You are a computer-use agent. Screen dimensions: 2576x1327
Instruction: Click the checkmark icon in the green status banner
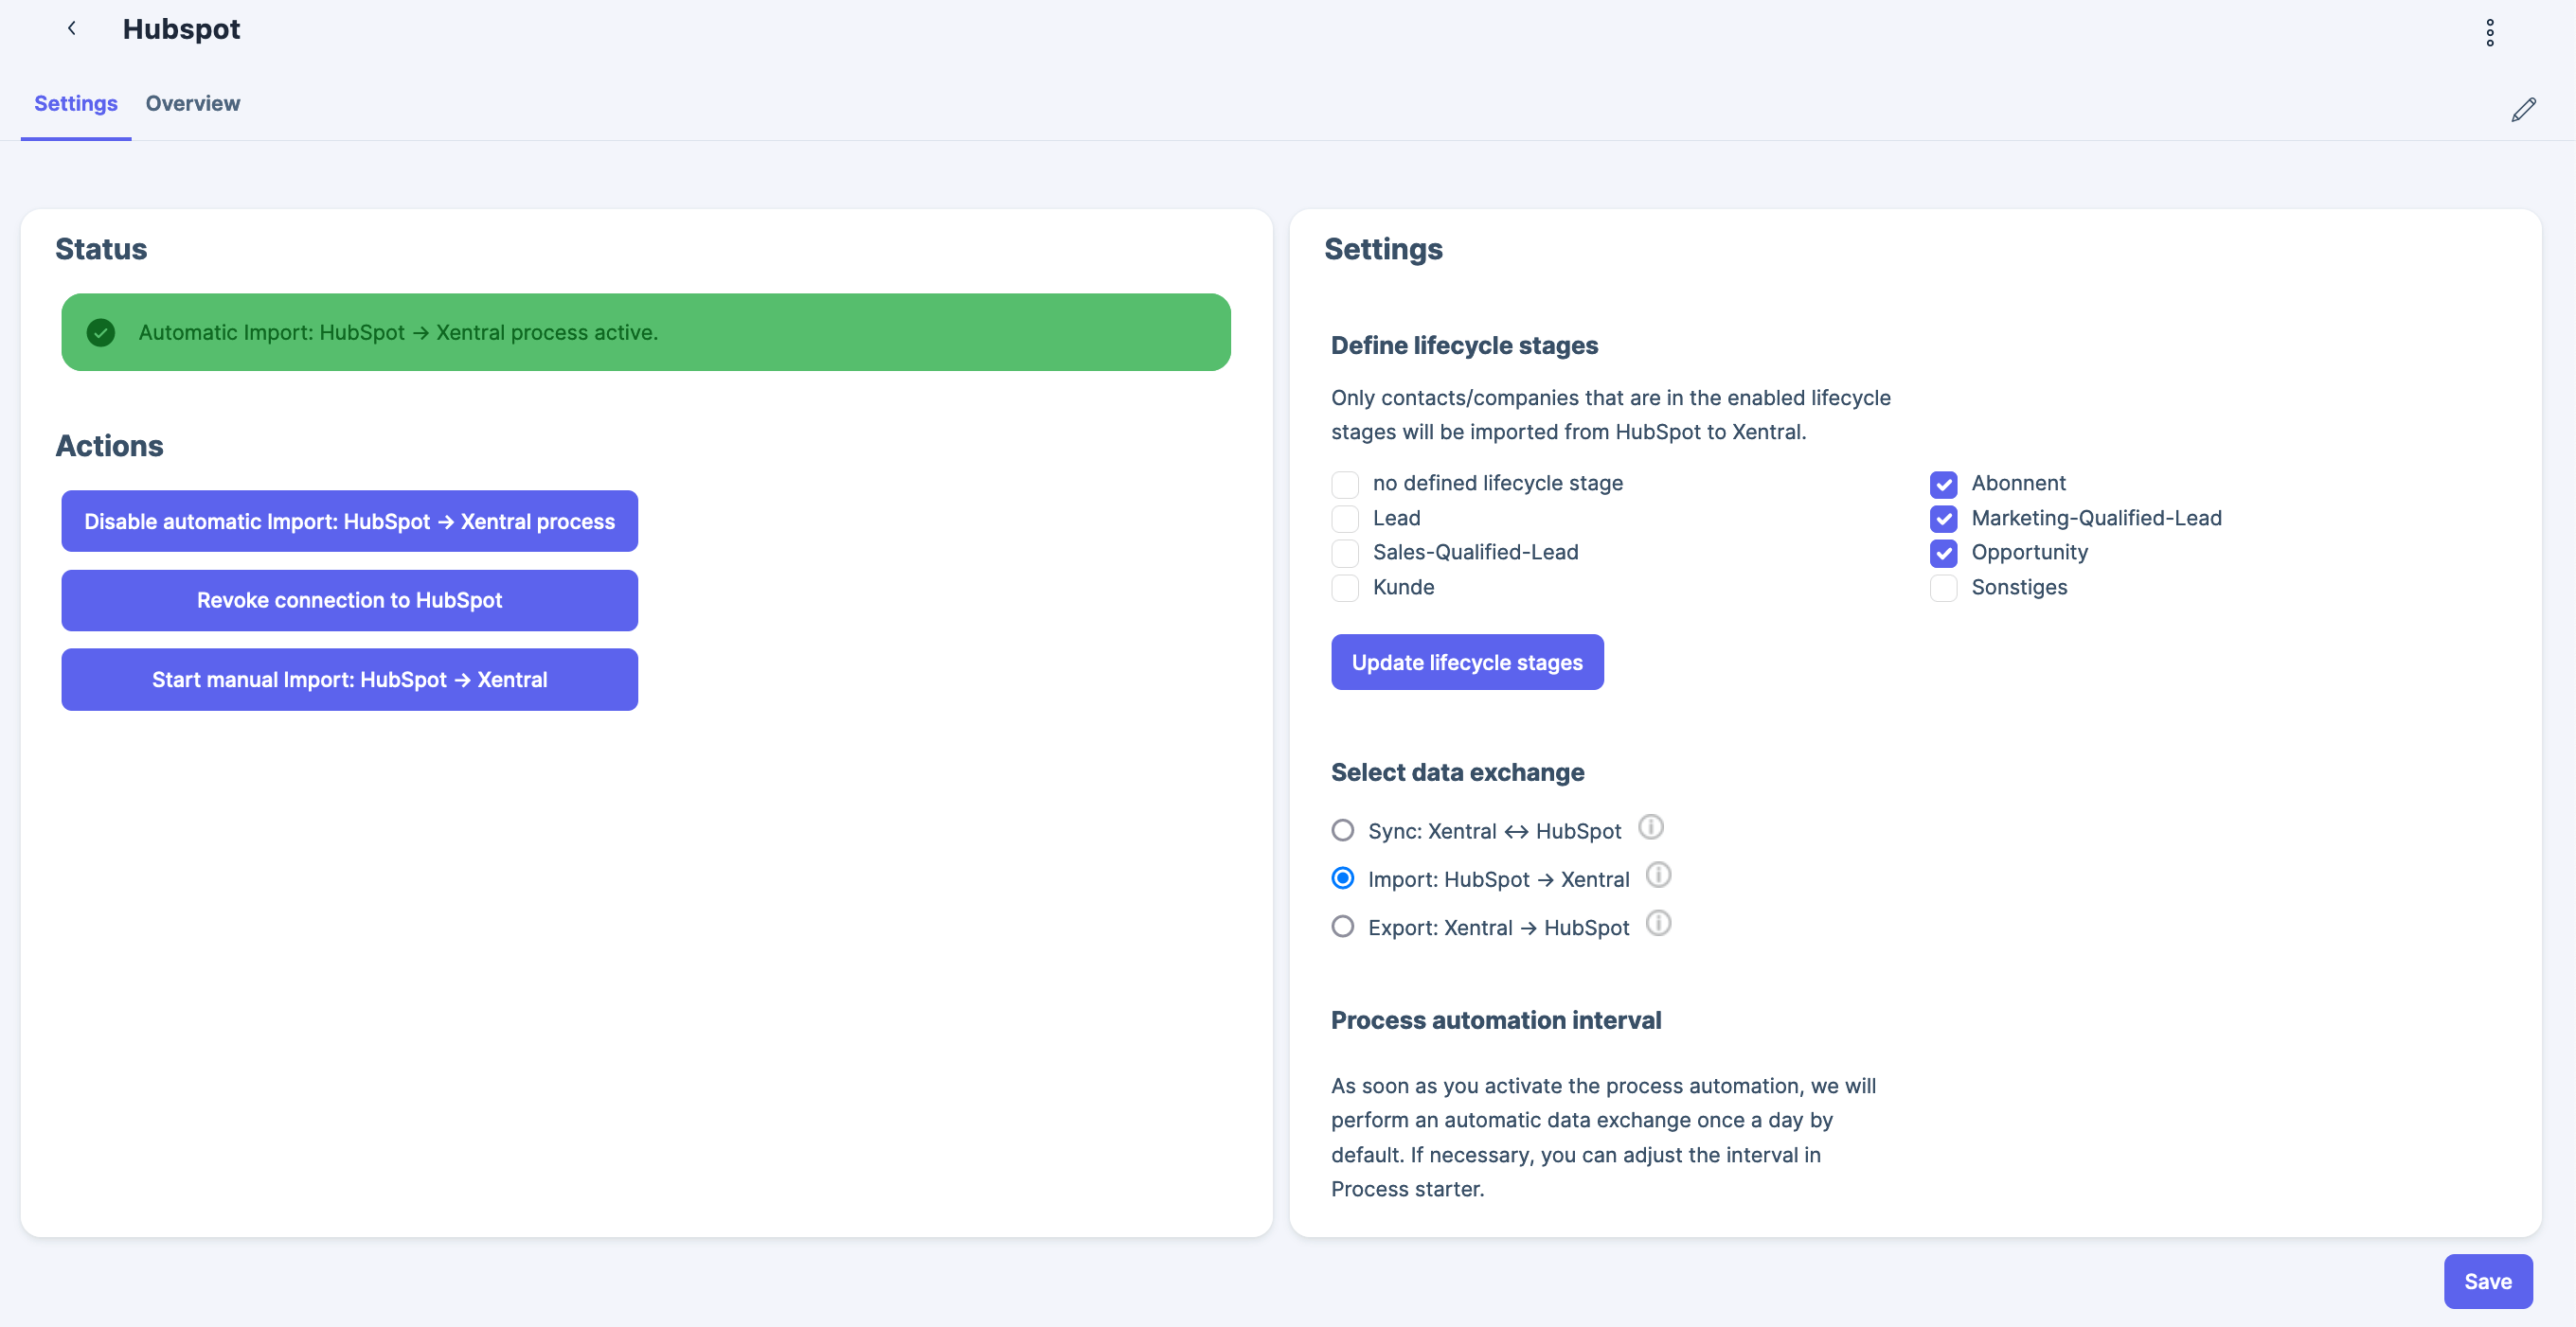pos(100,331)
